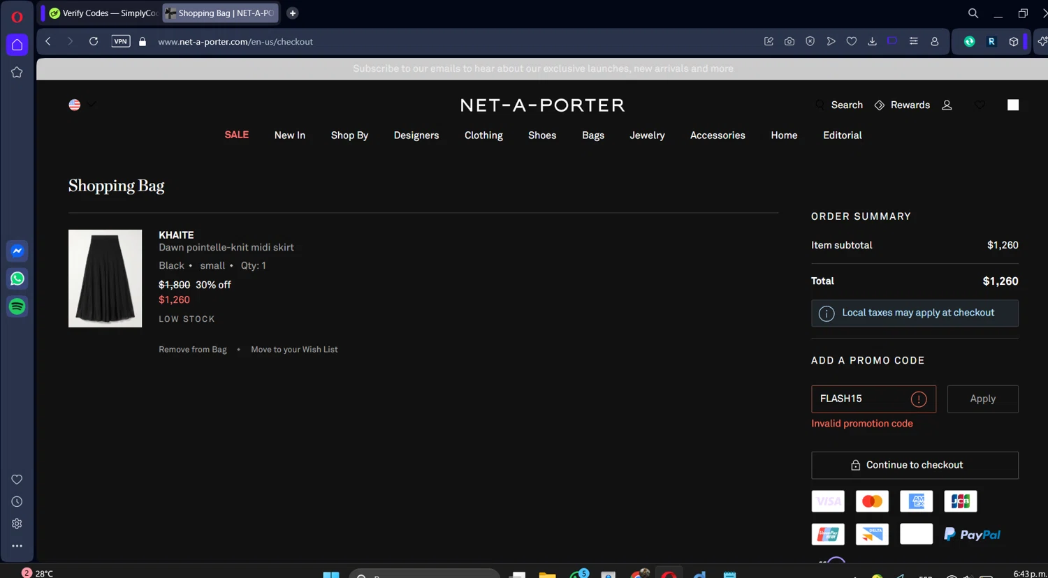
Task: Open sidebar heart pinboards icon
Action: click(x=17, y=480)
